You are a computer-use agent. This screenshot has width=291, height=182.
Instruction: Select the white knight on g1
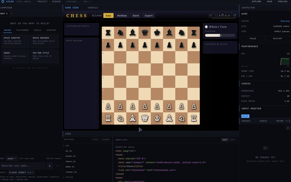(x=182, y=118)
